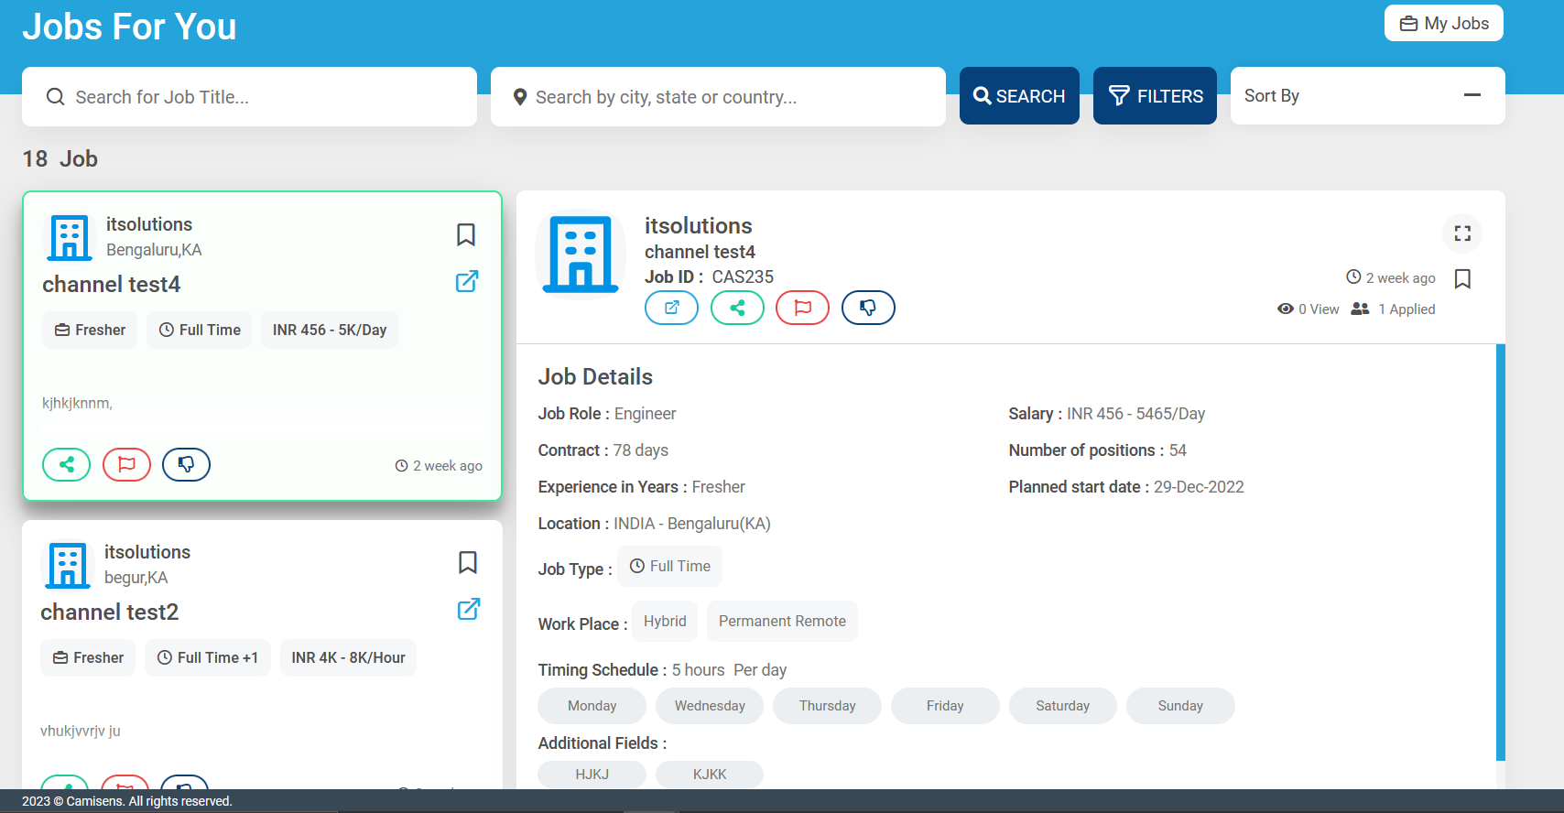1564x813 pixels.
Task: Share the job from details header
Action: [737, 308]
